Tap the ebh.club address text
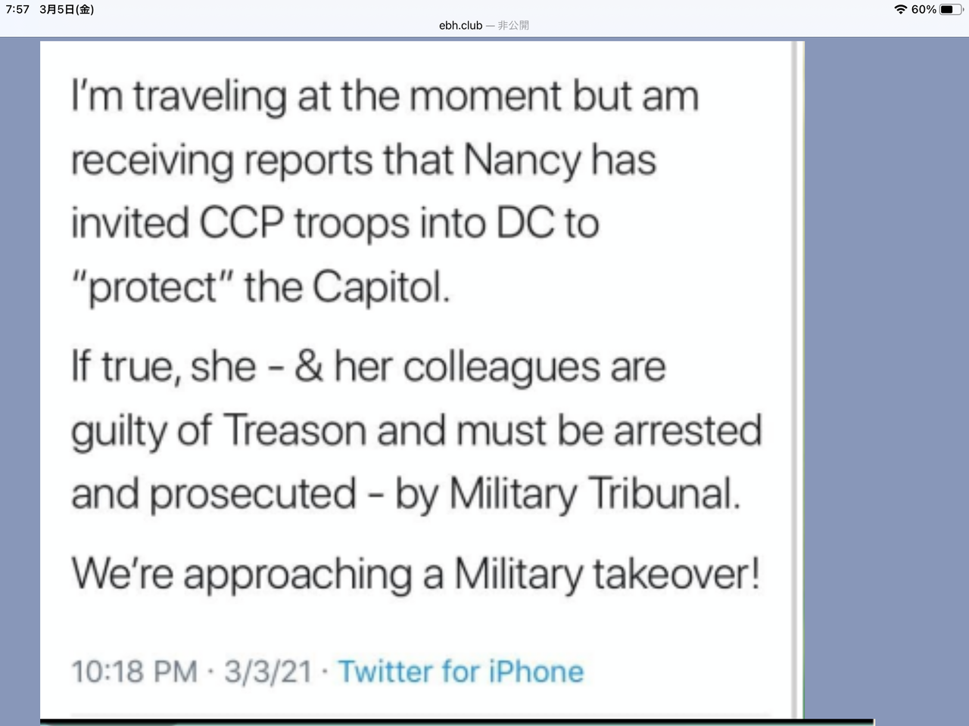The height and width of the screenshot is (726, 969). [460, 26]
